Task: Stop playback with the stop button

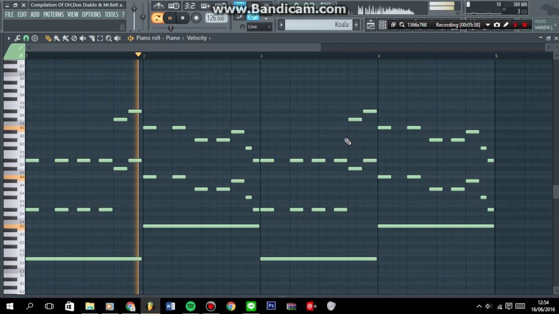Action: [x=183, y=18]
